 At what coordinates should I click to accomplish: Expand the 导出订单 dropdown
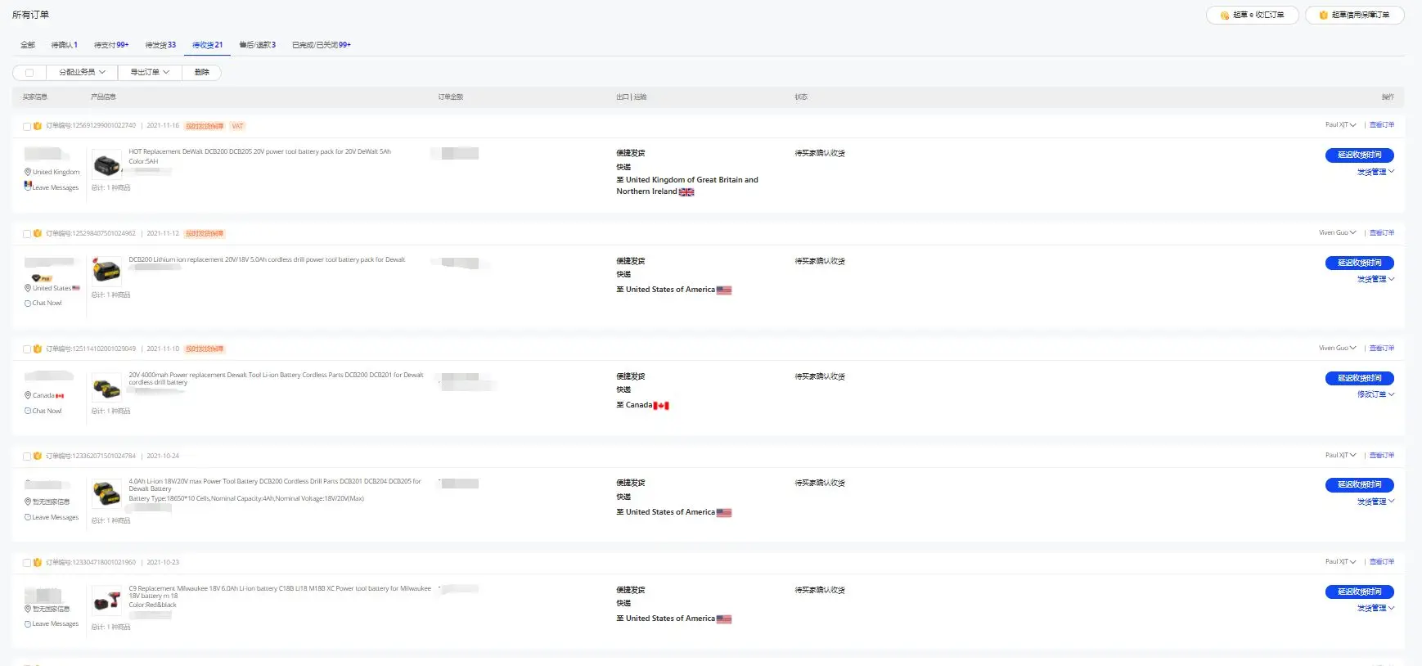[x=150, y=73]
